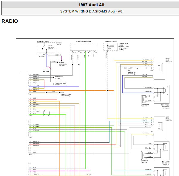
Task: Click "SYSTEM WIRING DIAGRAMS Audi - A8" subtitle
Action: (x=91, y=11)
